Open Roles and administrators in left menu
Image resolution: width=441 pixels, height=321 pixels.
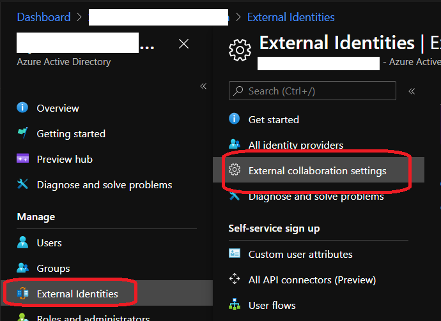click(x=93, y=317)
